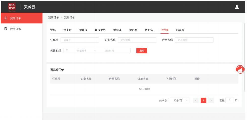Open the 审核拒绝 tab
The image size is (247, 120).
(100, 30)
